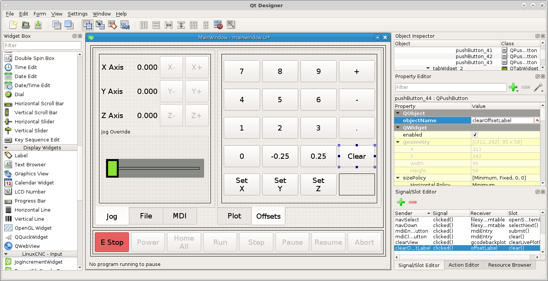Click the Open Form folder icon
Viewport: 548px width, 281px height.
click(26, 25)
